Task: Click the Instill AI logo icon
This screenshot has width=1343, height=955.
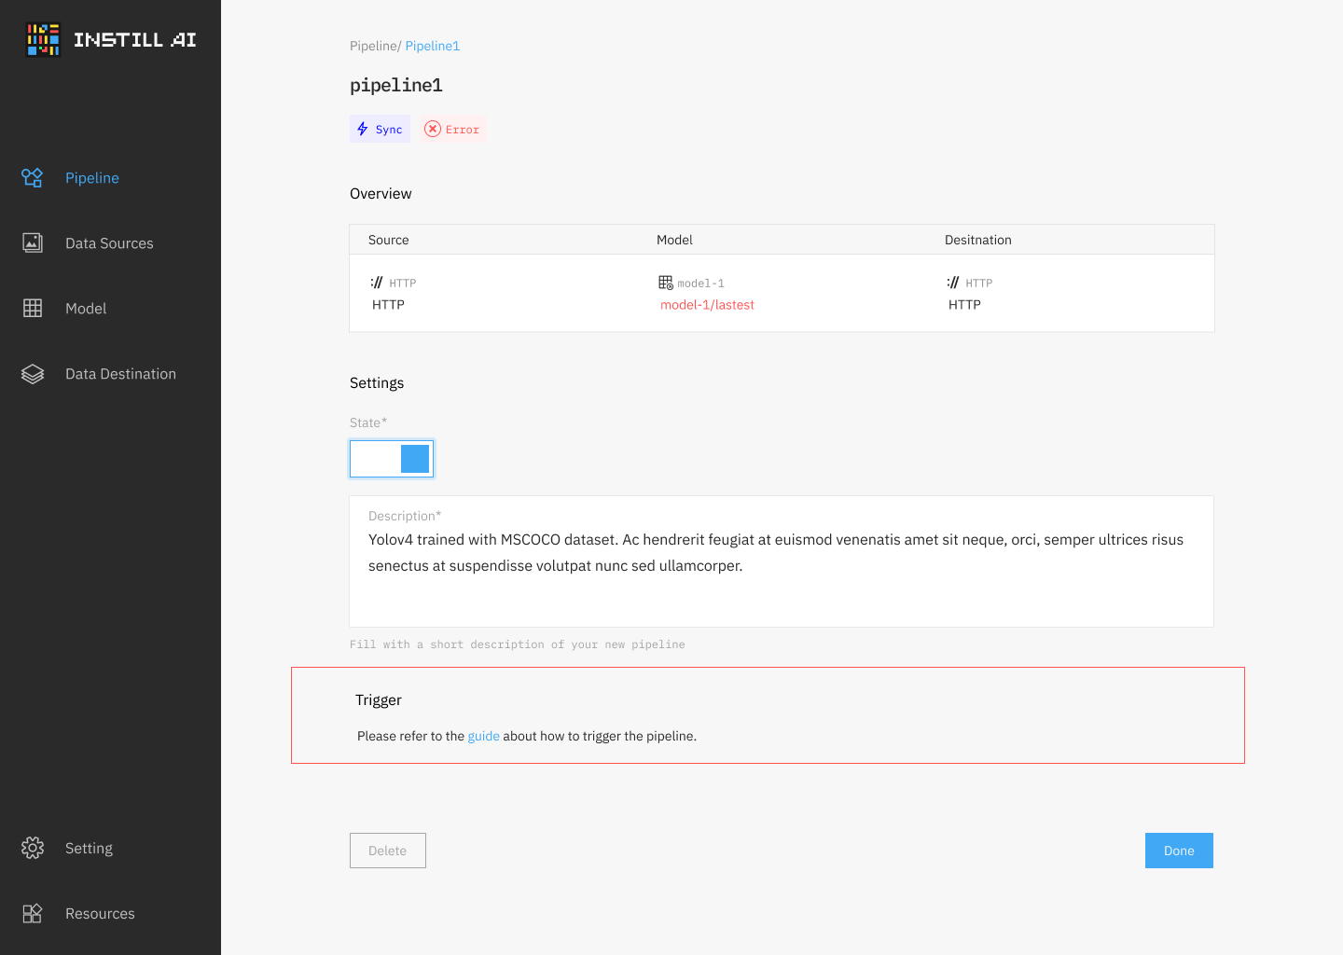Action: click(x=42, y=39)
